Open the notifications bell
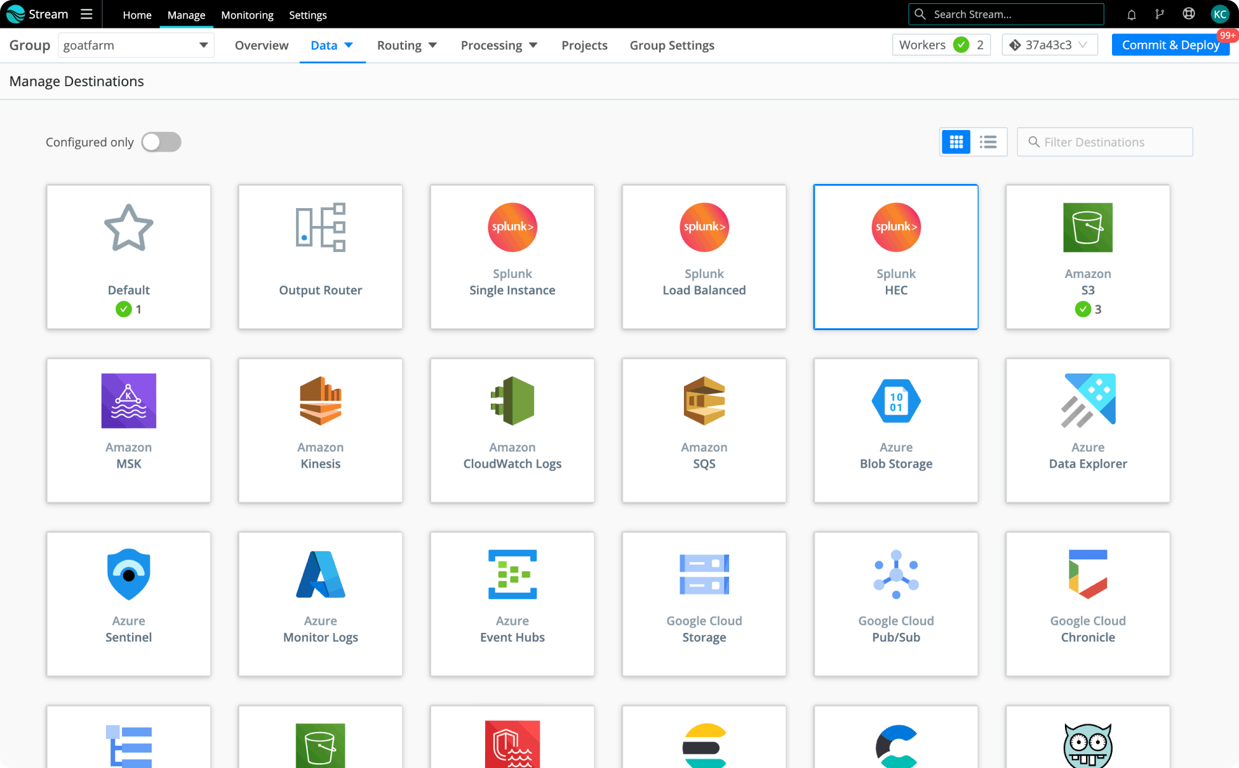Image resolution: width=1239 pixels, height=768 pixels. (x=1131, y=14)
